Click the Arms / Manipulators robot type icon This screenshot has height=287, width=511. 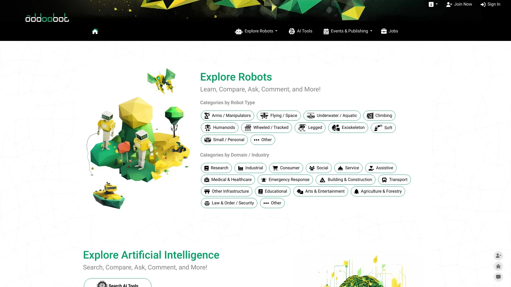coord(207,115)
